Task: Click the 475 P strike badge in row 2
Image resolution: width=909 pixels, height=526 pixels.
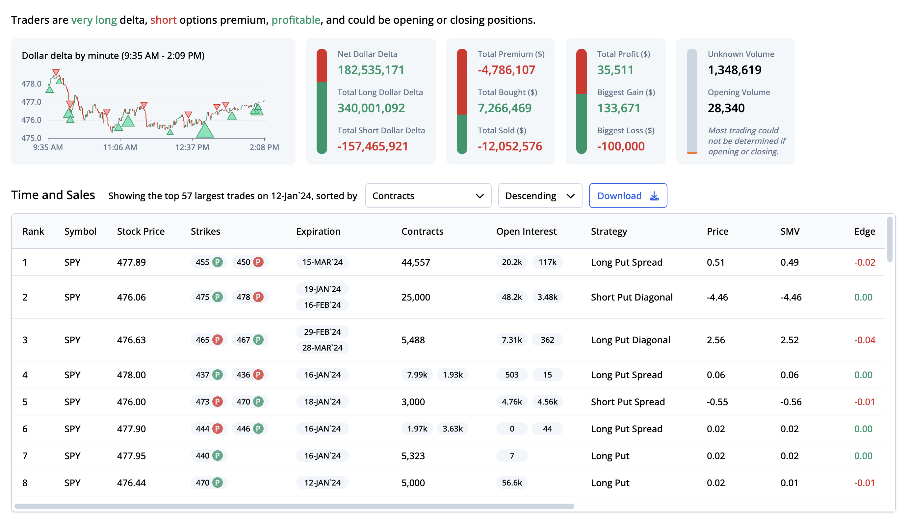Action: (209, 297)
